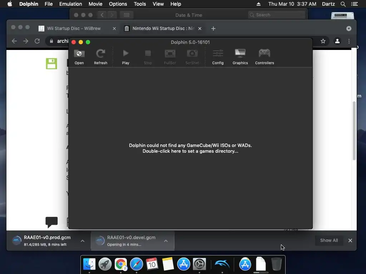Image resolution: width=366 pixels, height=274 pixels.
Task: Open Notes from the Dock
Action: [x=168, y=264]
